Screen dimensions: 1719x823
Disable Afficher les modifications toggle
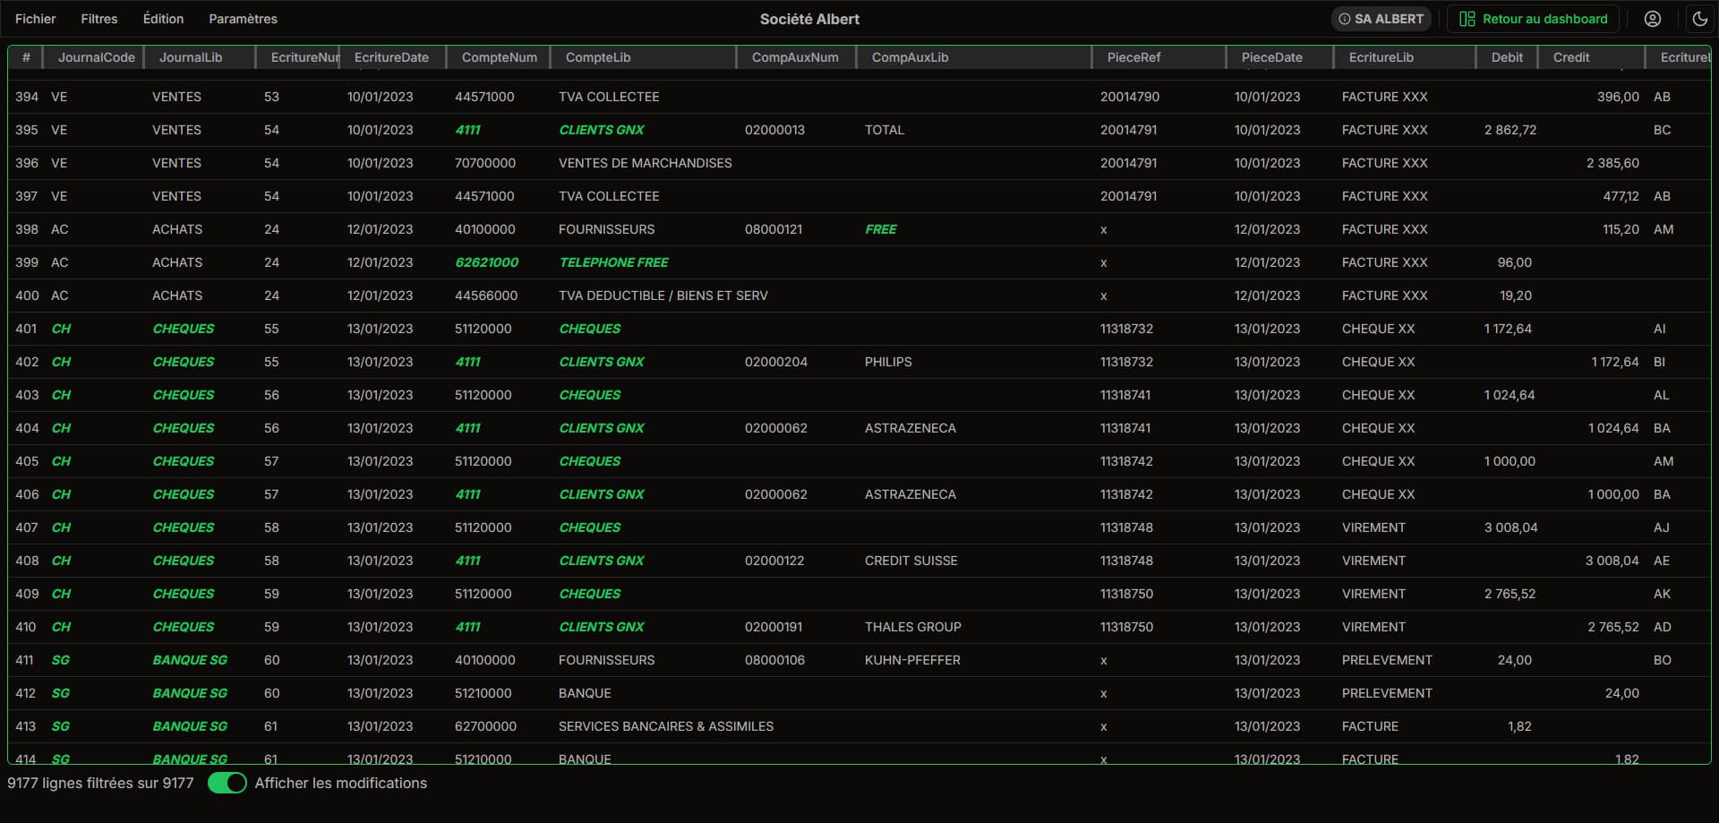(x=227, y=783)
